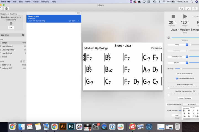Click the share export icon
Screen dimensions: 199x132
point(195,9)
